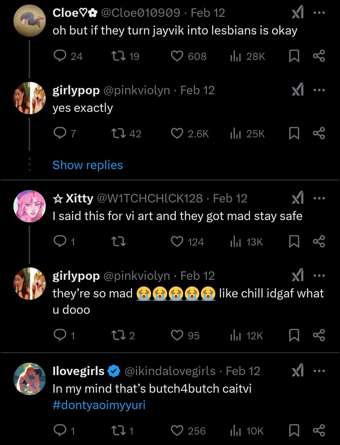
Task: Like Xitty's tweet about vi art
Action: pos(177,242)
